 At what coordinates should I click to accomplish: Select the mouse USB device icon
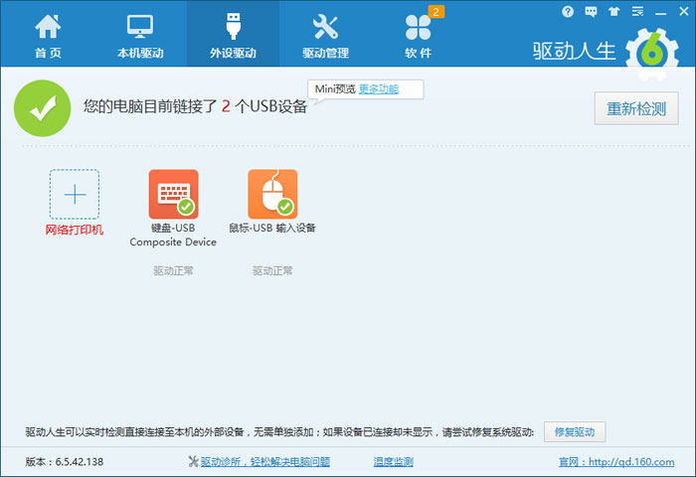click(x=272, y=194)
